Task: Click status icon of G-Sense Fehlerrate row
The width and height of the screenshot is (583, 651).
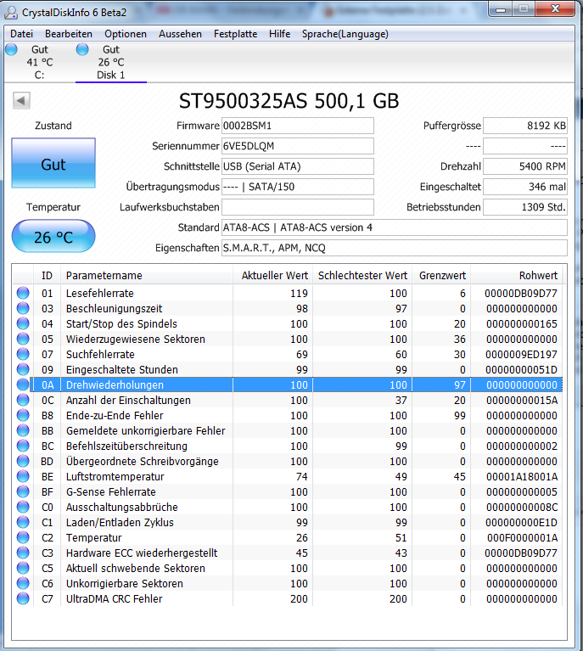Action: [23, 492]
